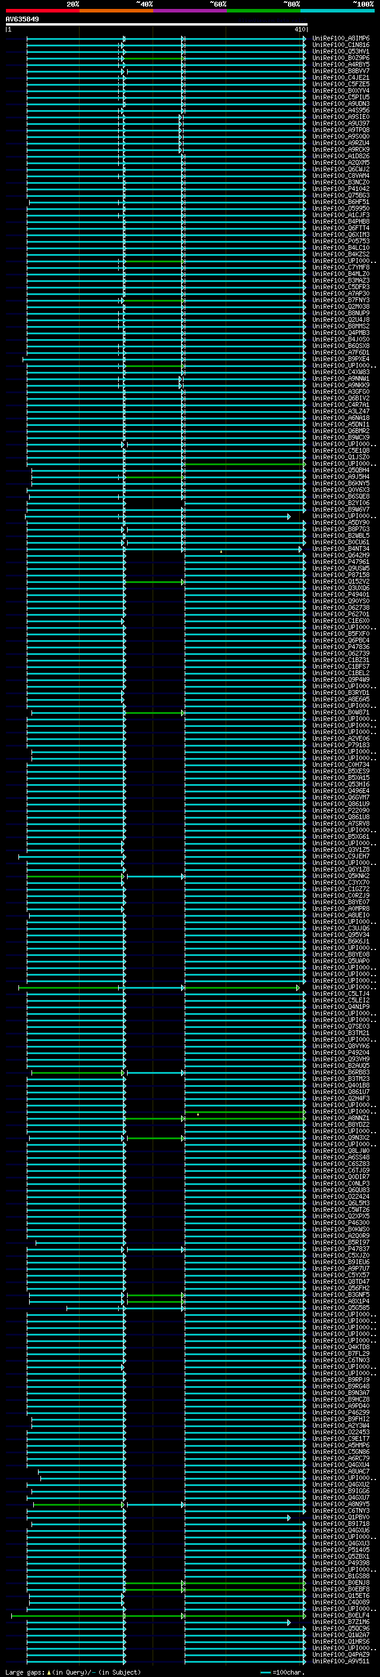
Task: Select hit label UniRef100_Q642H9
Action: coord(341,555)
